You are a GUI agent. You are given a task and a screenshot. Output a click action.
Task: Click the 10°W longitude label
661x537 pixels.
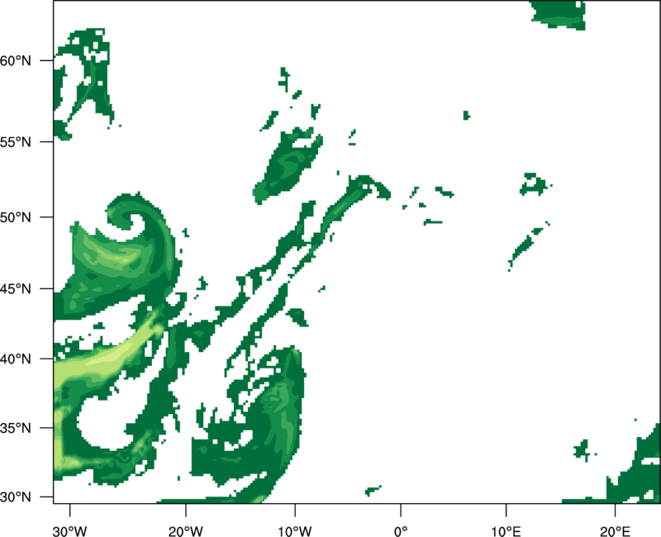[x=295, y=531]
